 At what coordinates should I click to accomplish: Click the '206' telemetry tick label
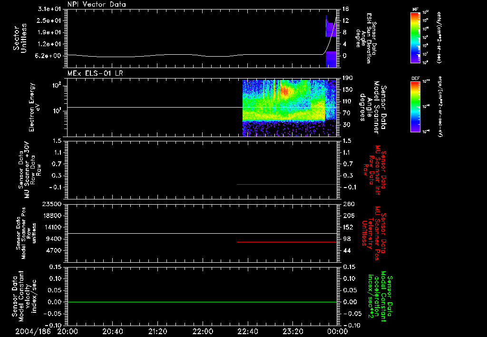(x=348, y=216)
